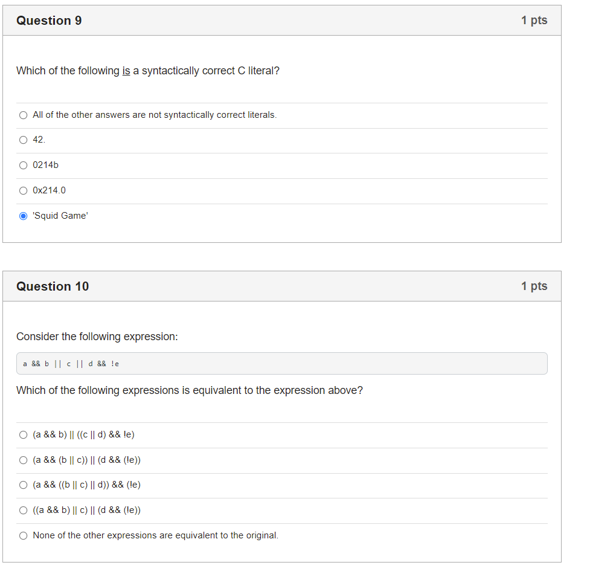Select radio for '(a && b) || ((c || d) && !e)'
The height and width of the screenshot is (574, 590).
click(x=24, y=435)
